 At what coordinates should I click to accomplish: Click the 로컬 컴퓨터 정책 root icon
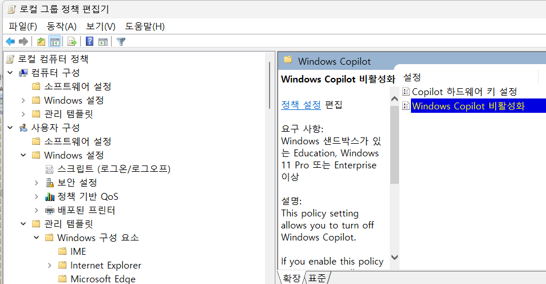pyautogui.click(x=10, y=59)
